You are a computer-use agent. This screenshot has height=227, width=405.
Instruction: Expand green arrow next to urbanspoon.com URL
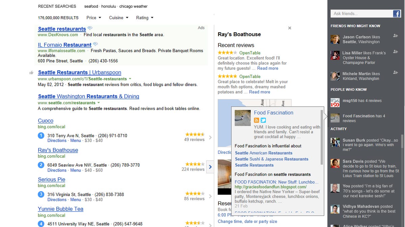[x=130, y=79]
